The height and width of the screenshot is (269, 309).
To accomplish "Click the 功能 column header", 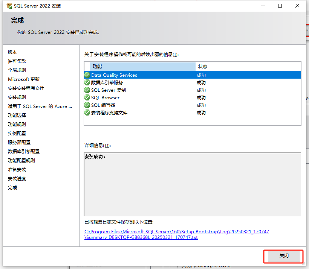I will (x=142, y=67).
